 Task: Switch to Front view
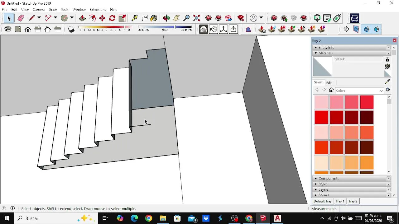click(28, 29)
